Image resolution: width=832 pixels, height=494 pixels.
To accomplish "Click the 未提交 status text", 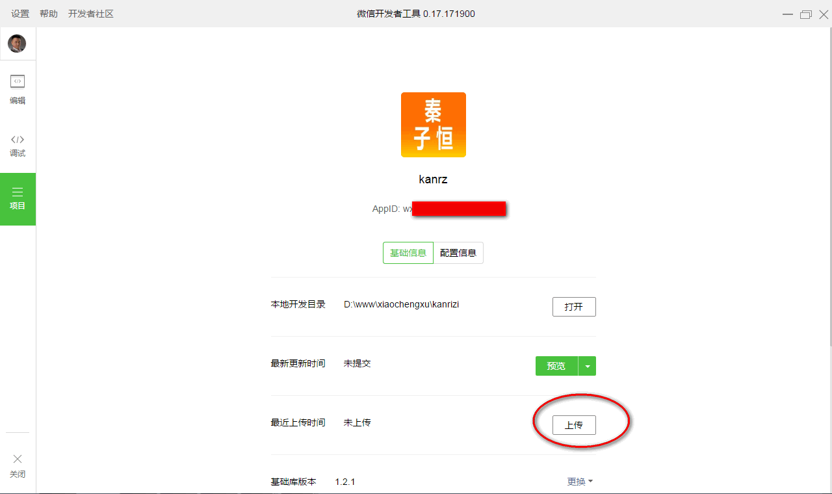I will tap(357, 363).
